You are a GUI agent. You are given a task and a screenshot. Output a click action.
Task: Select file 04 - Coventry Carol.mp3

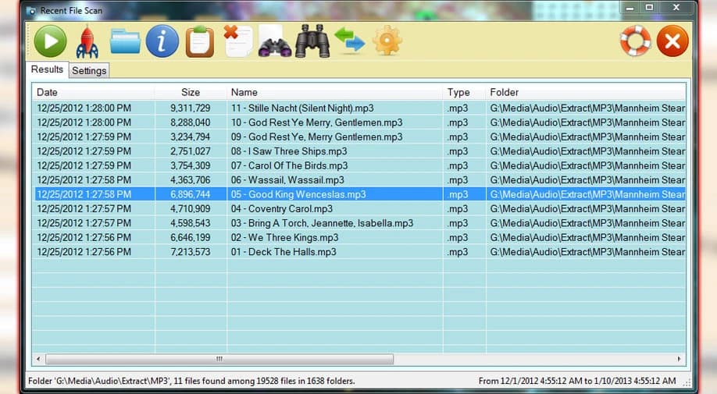[282, 208]
